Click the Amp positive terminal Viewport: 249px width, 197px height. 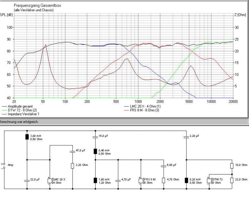[4, 164]
